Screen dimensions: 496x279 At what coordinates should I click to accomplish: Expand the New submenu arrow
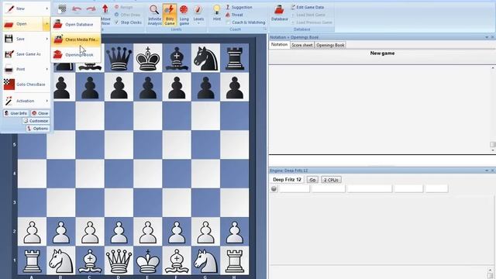point(47,9)
